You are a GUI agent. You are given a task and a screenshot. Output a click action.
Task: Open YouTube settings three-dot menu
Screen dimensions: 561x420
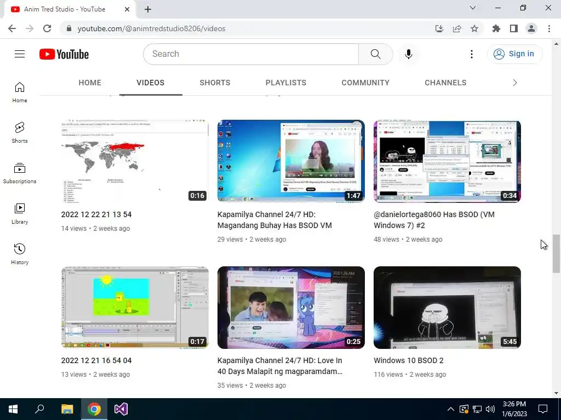472,54
